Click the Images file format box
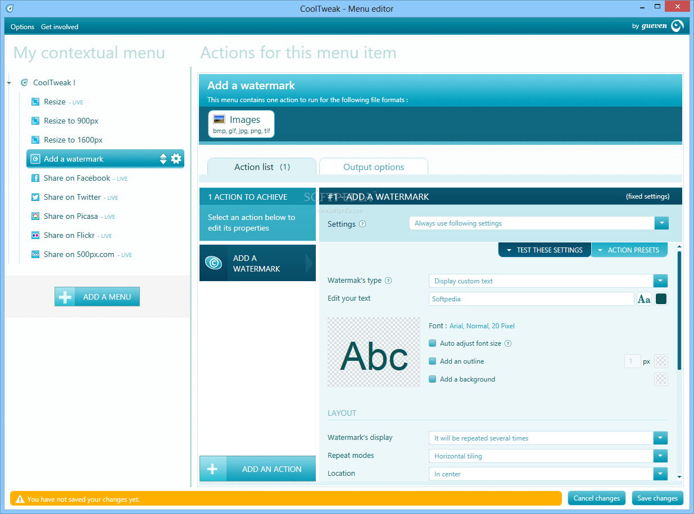Viewport: 694px width, 514px height. (x=241, y=124)
